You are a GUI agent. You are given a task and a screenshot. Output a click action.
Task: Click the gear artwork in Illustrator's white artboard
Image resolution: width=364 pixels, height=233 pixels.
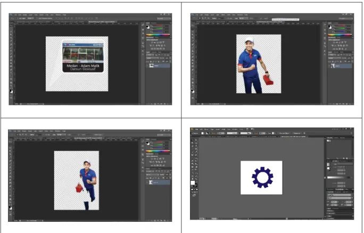(262, 177)
